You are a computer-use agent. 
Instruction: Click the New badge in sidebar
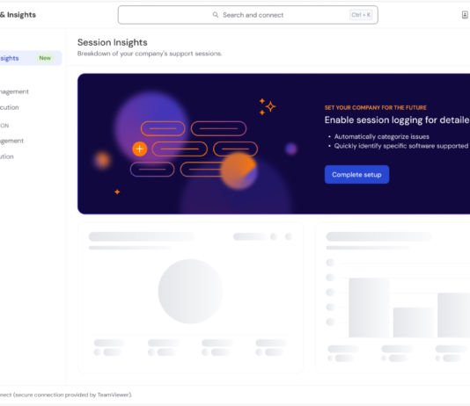(x=45, y=58)
